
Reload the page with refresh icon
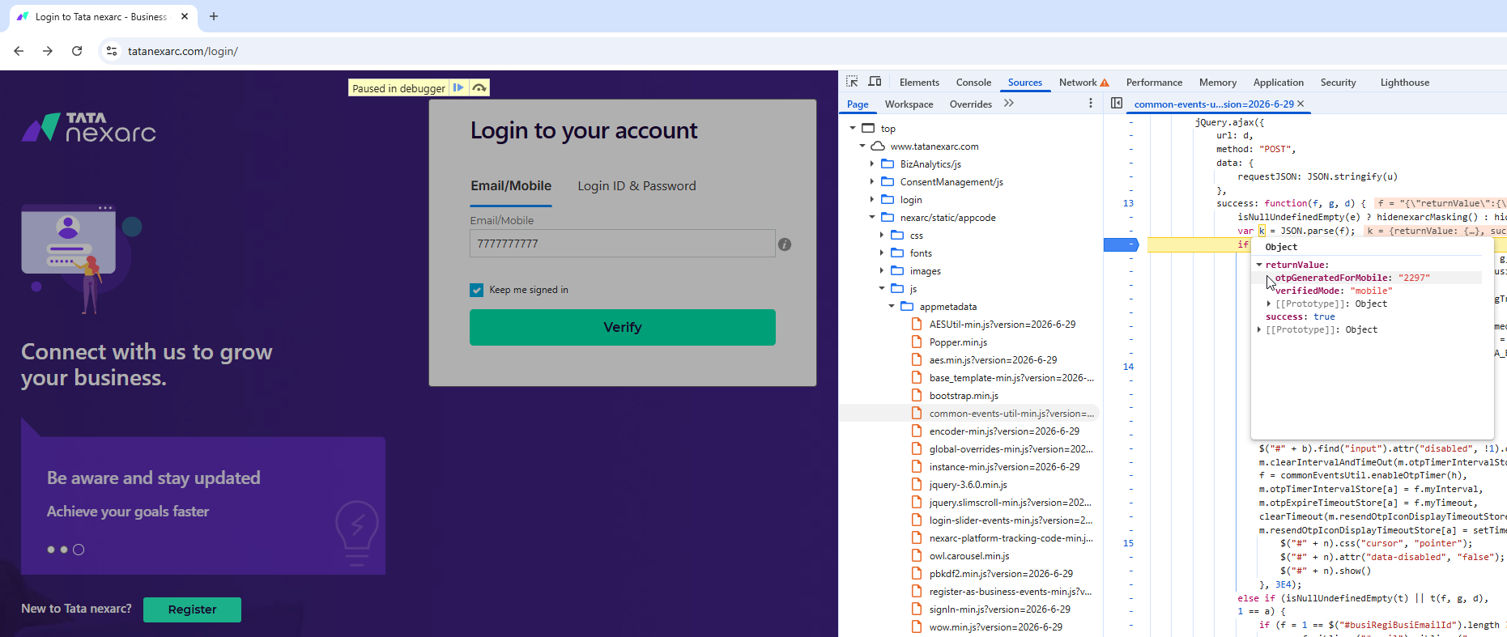pyautogui.click(x=77, y=51)
